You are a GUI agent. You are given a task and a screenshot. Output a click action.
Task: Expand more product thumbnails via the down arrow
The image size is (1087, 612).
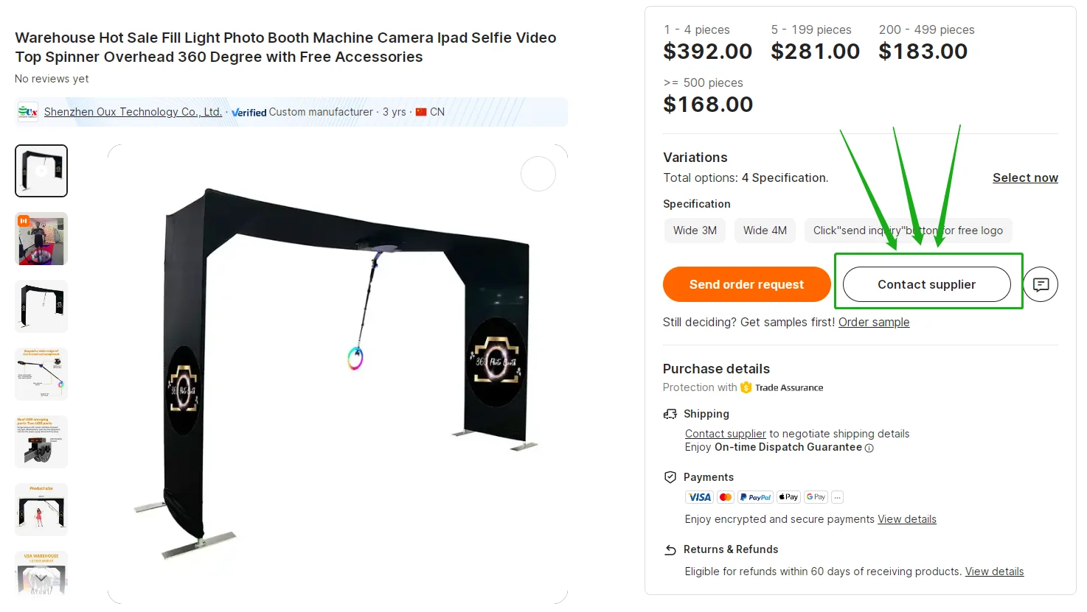pos(41,578)
